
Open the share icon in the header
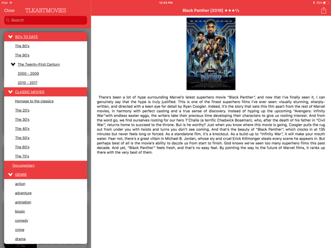click(x=323, y=10)
